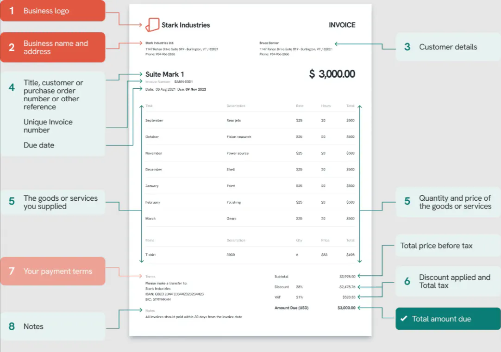Select the IBAN line in payment terms

pos(175,294)
